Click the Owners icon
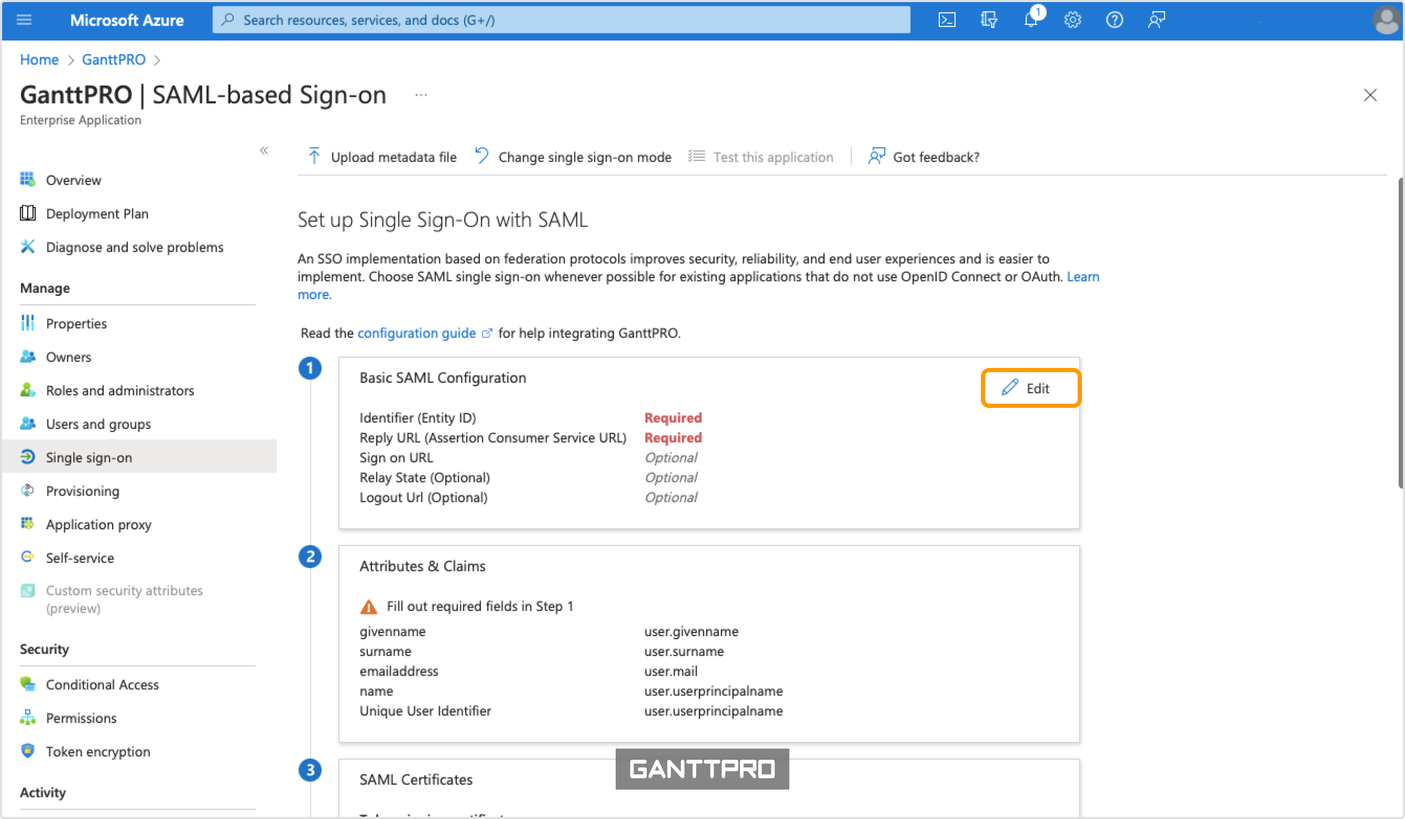 point(27,356)
